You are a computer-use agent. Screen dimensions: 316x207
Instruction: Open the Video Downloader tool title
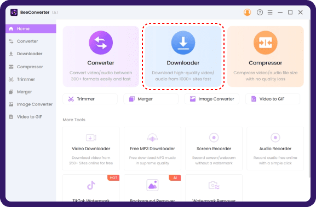click(x=91, y=149)
